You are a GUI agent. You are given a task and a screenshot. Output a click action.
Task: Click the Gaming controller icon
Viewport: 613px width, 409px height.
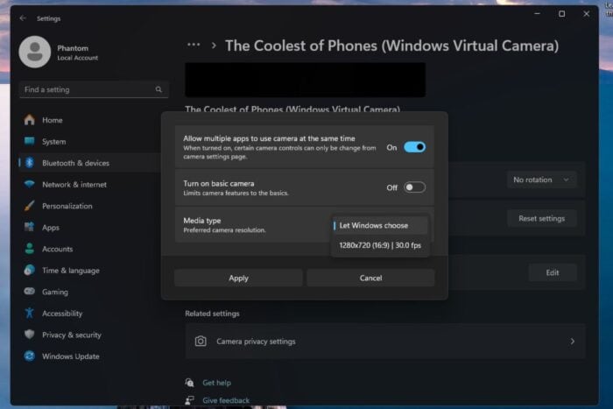pyautogui.click(x=30, y=292)
